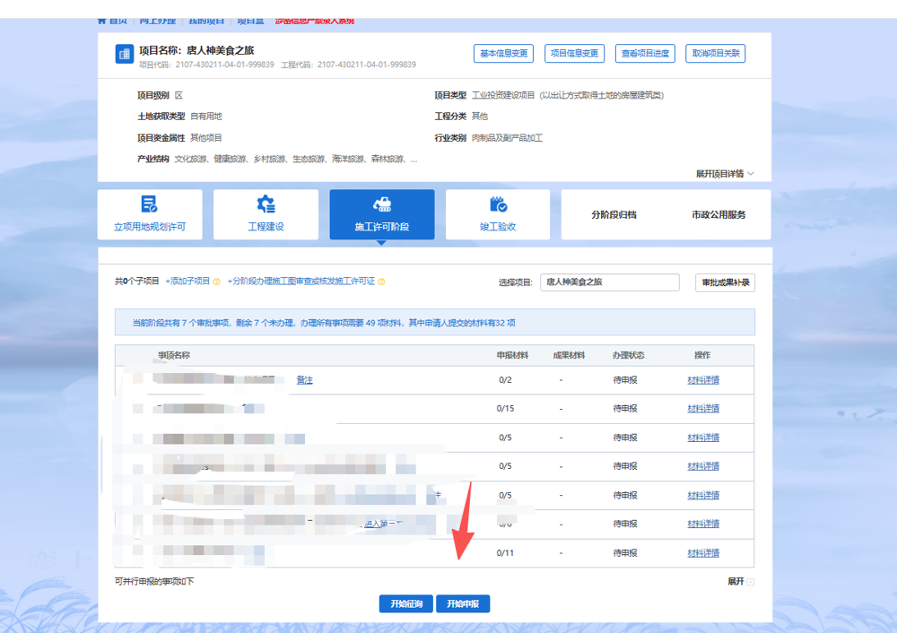Open the 选择项目 dropdown field
Screen dimensions: 897x633
(609, 282)
